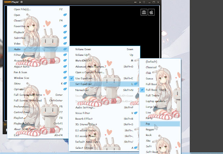Expand the Pan & Scan submenu

(x=65, y=72)
